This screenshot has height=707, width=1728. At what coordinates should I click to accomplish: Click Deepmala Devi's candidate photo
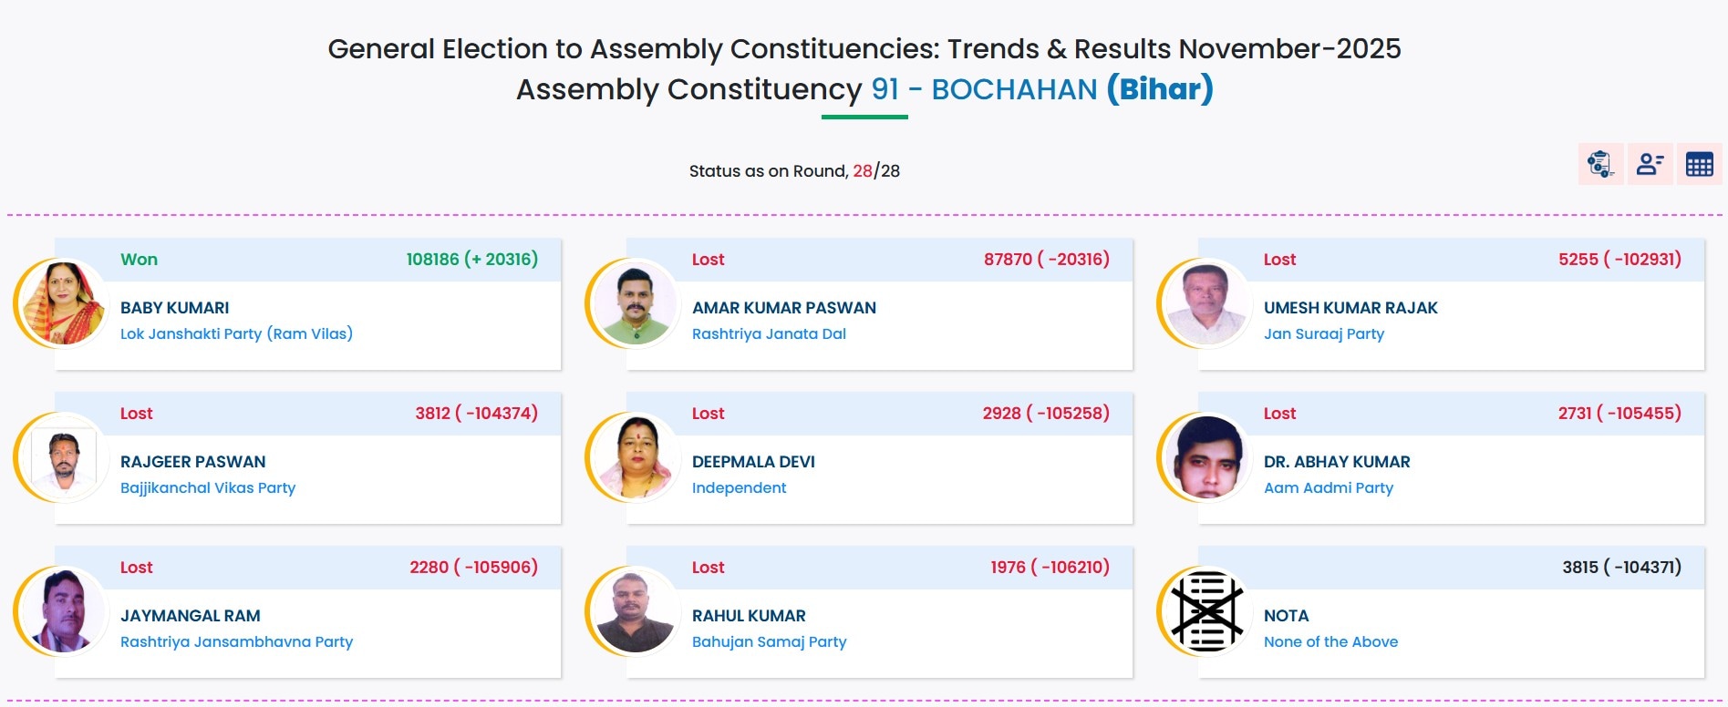click(635, 457)
